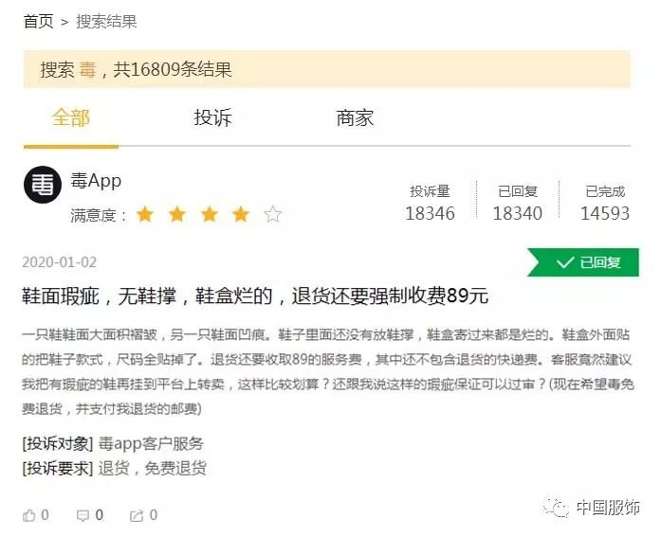Click the empty fifth satisfaction star

pyautogui.click(x=273, y=215)
